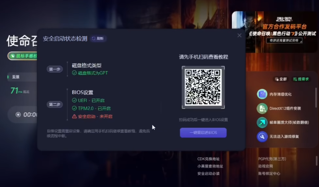This screenshot has width=319, height=187.
Task: Open the 安全启动必读 link
Action: (208, 173)
